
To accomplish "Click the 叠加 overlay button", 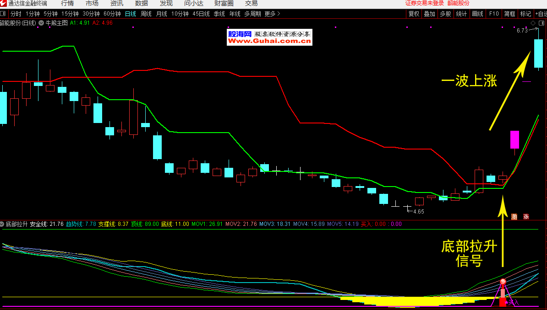I will (x=429, y=14).
